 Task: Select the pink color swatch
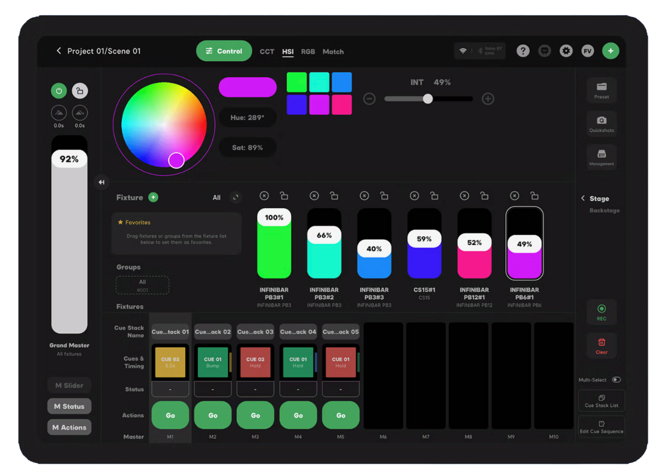coord(342,105)
